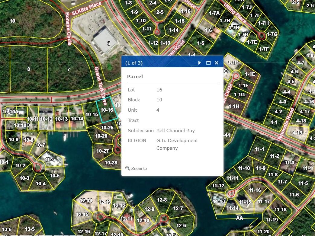Click parcel 12-8 on the map

[x=162, y=200]
